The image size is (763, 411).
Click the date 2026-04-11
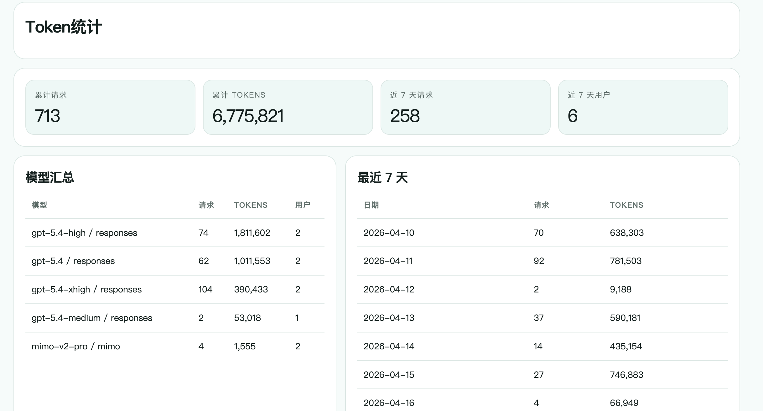click(x=388, y=261)
